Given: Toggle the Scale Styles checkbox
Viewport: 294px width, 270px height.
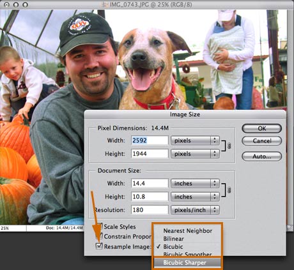Looking at the screenshot, I should coord(100,226).
